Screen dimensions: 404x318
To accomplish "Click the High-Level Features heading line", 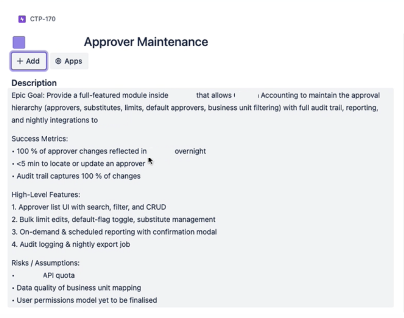I will tap(46, 195).
